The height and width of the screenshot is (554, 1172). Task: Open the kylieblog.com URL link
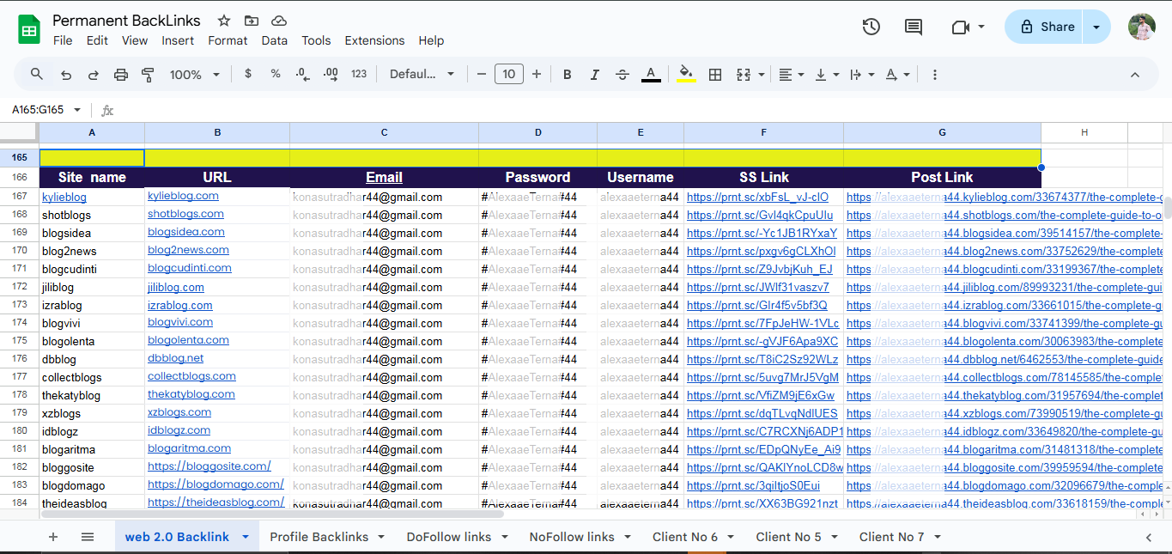coord(183,196)
